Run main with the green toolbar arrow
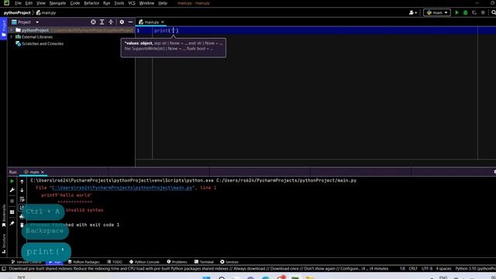Screen dimensions: 496x279 456,12
